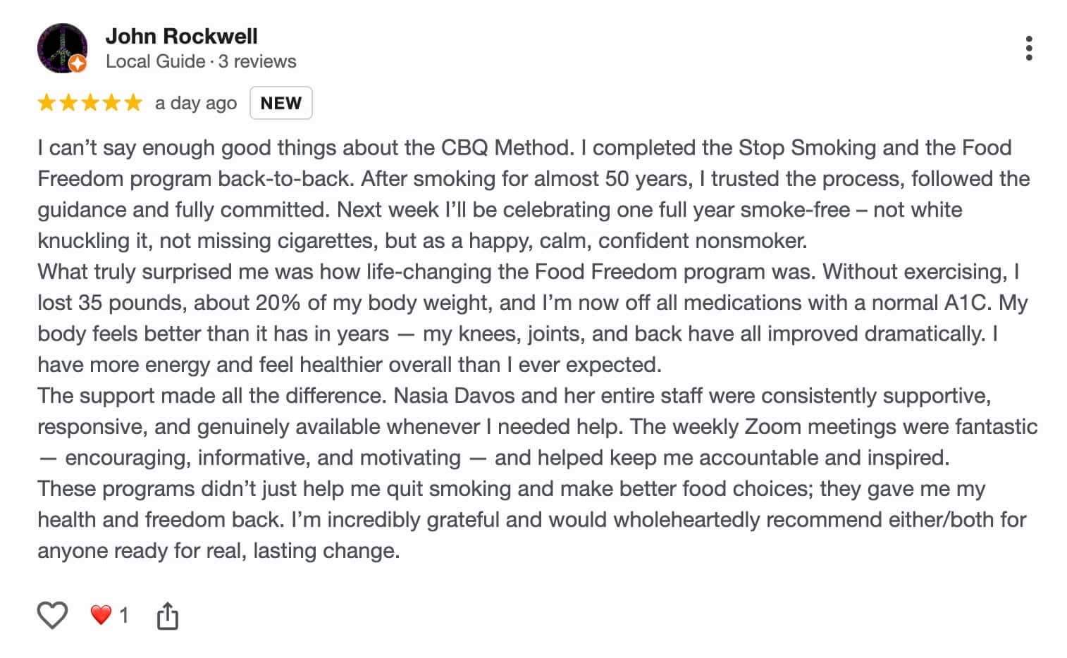Click the first rating star
This screenshot has width=1067, height=658.
(x=47, y=103)
